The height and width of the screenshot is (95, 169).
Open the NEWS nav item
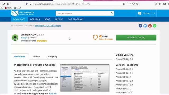coord(47,19)
